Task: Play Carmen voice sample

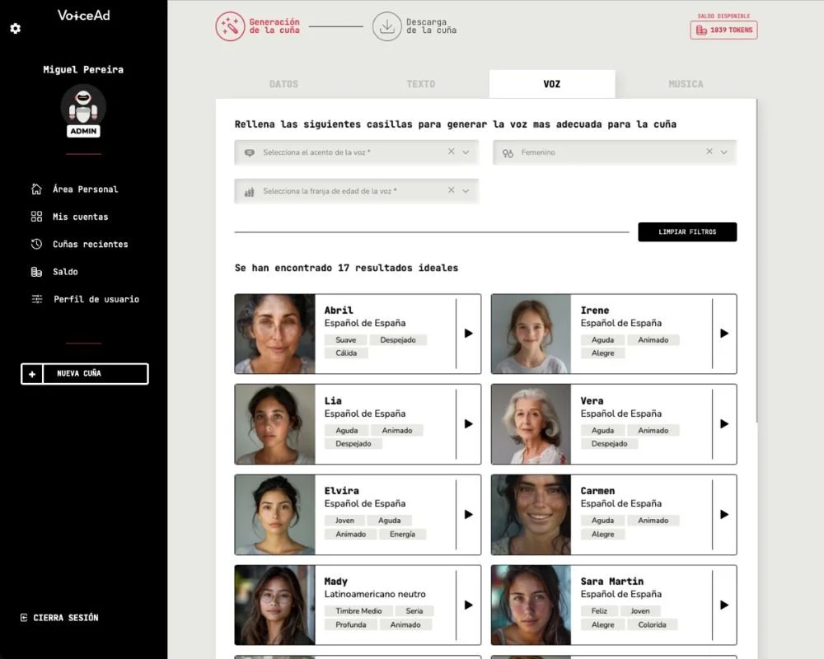Action: coord(724,515)
